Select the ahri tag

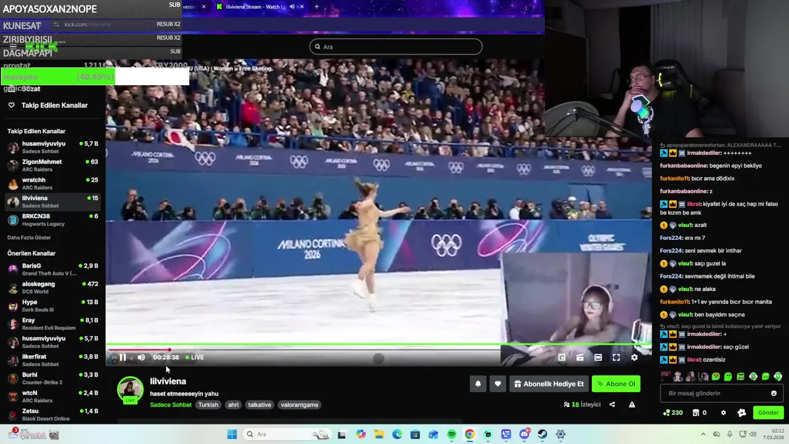tap(233, 405)
